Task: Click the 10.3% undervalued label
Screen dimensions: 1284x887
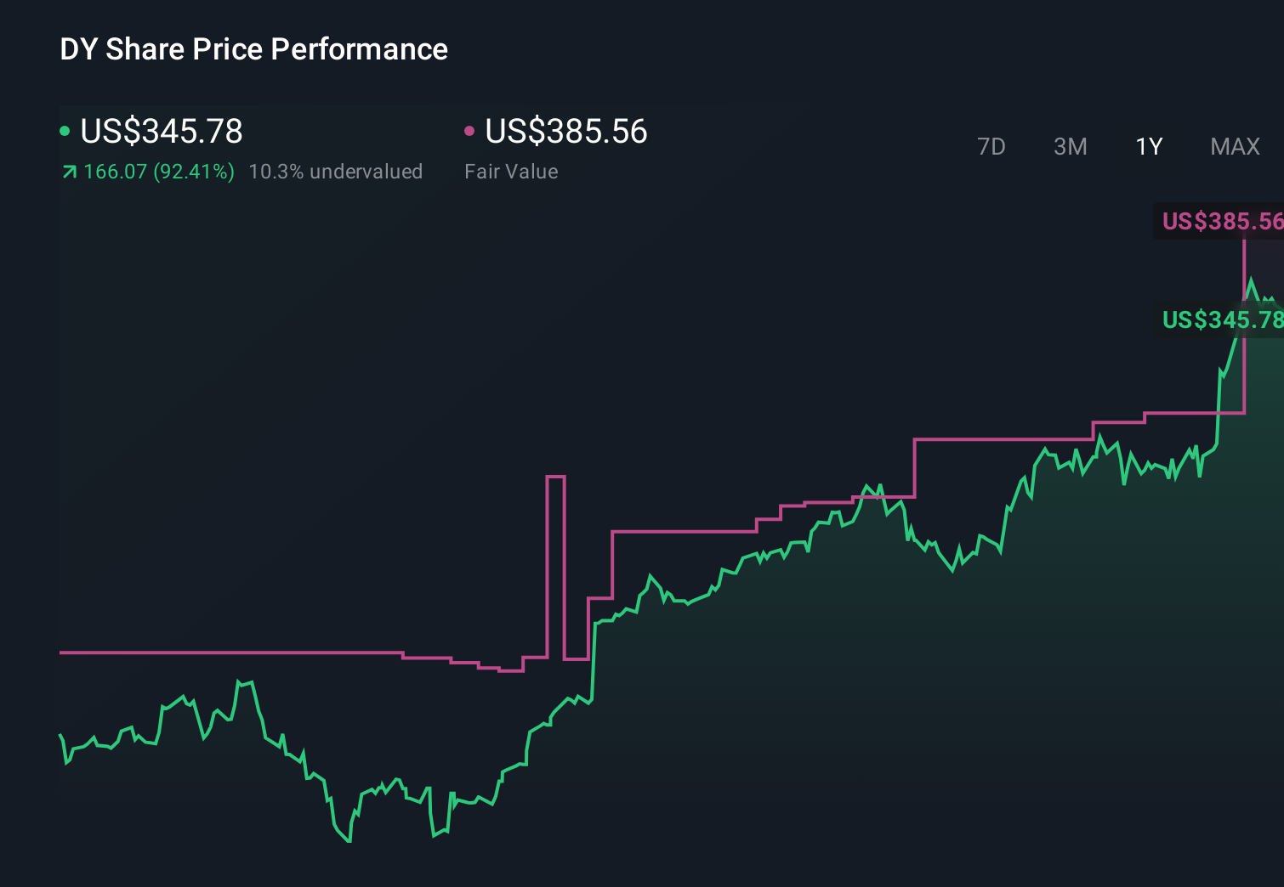Action: 336,171
